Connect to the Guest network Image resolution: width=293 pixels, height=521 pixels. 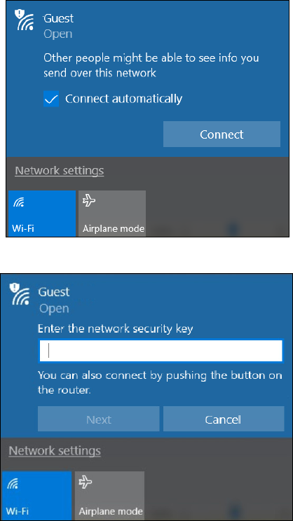[222, 134]
